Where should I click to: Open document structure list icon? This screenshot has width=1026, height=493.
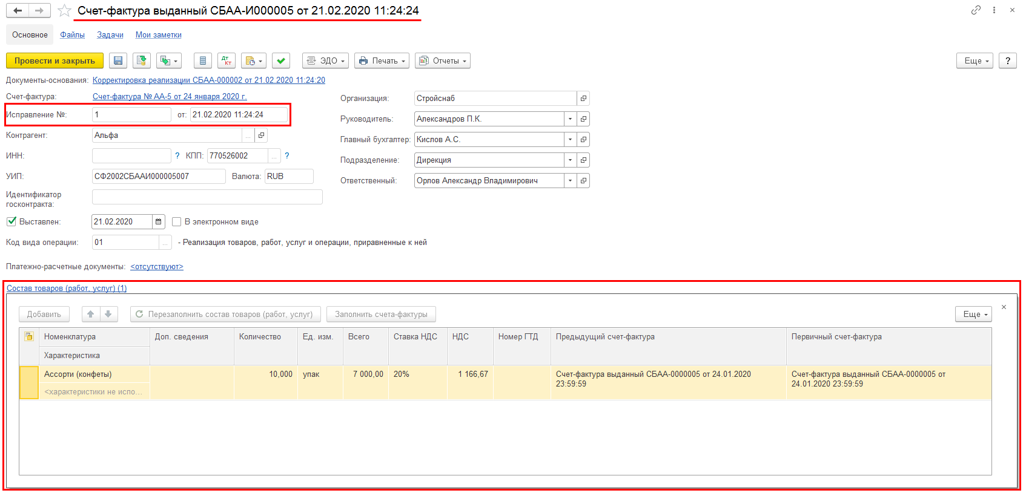coord(203,60)
